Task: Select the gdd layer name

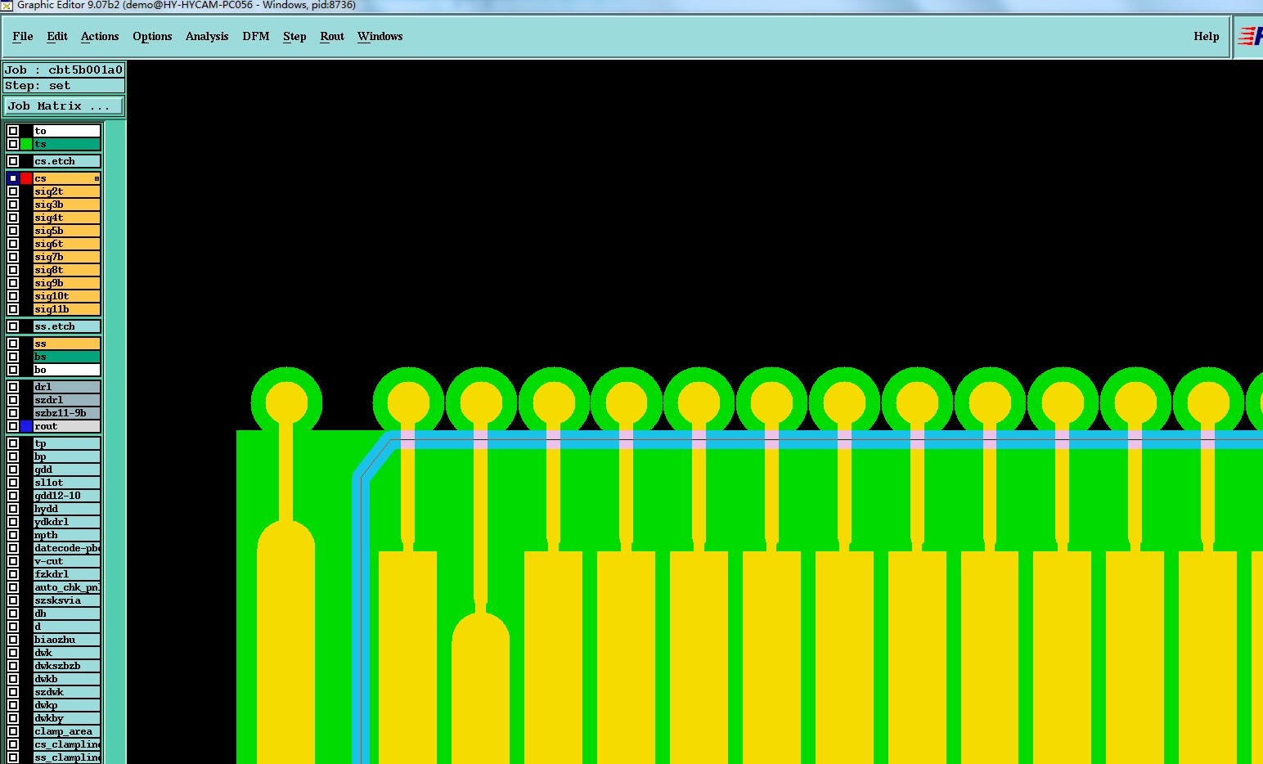Action: (x=67, y=470)
